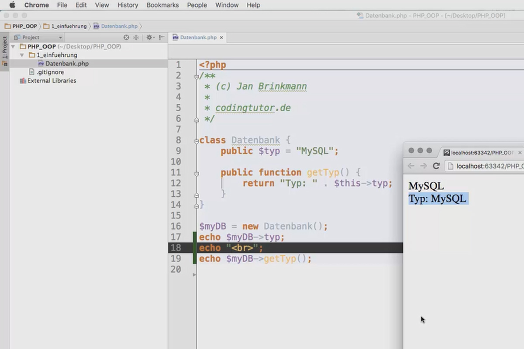Click the localhost:63342 browser address bar

tap(485, 166)
